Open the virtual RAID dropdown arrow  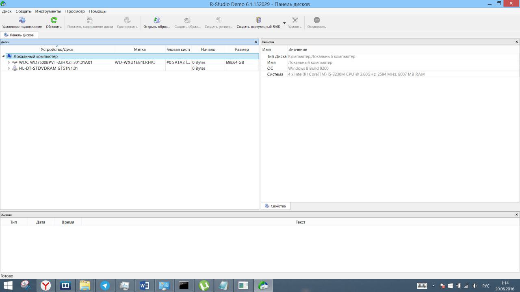[x=284, y=23]
